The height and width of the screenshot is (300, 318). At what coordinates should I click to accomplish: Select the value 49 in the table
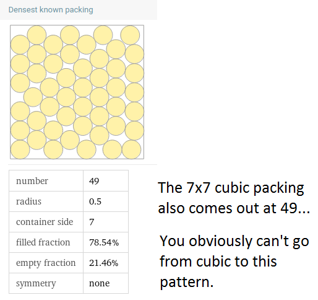[x=94, y=181]
